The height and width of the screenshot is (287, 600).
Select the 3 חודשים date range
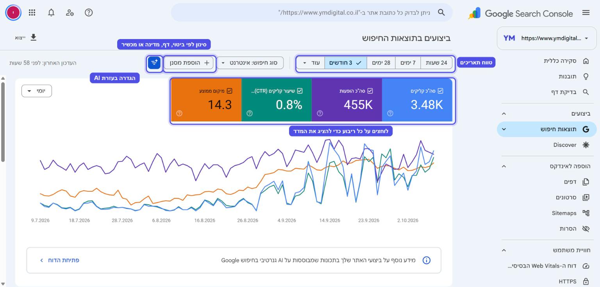tap(346, 62)
